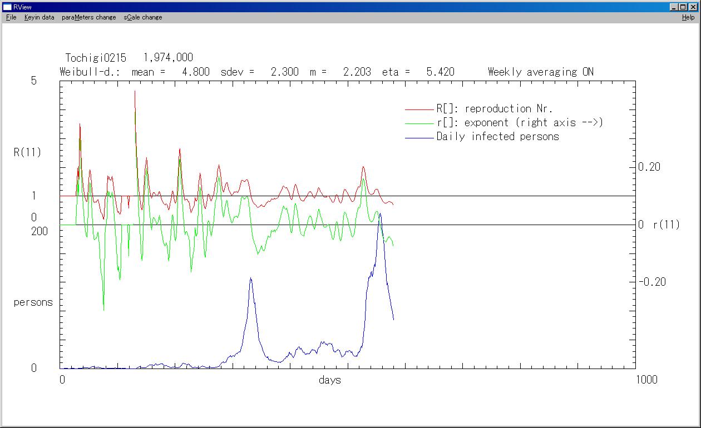Click the R(11) left axis label

[27, 152]
